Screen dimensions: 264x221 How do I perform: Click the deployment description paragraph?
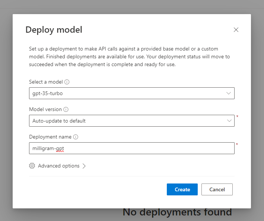point(129,56)
